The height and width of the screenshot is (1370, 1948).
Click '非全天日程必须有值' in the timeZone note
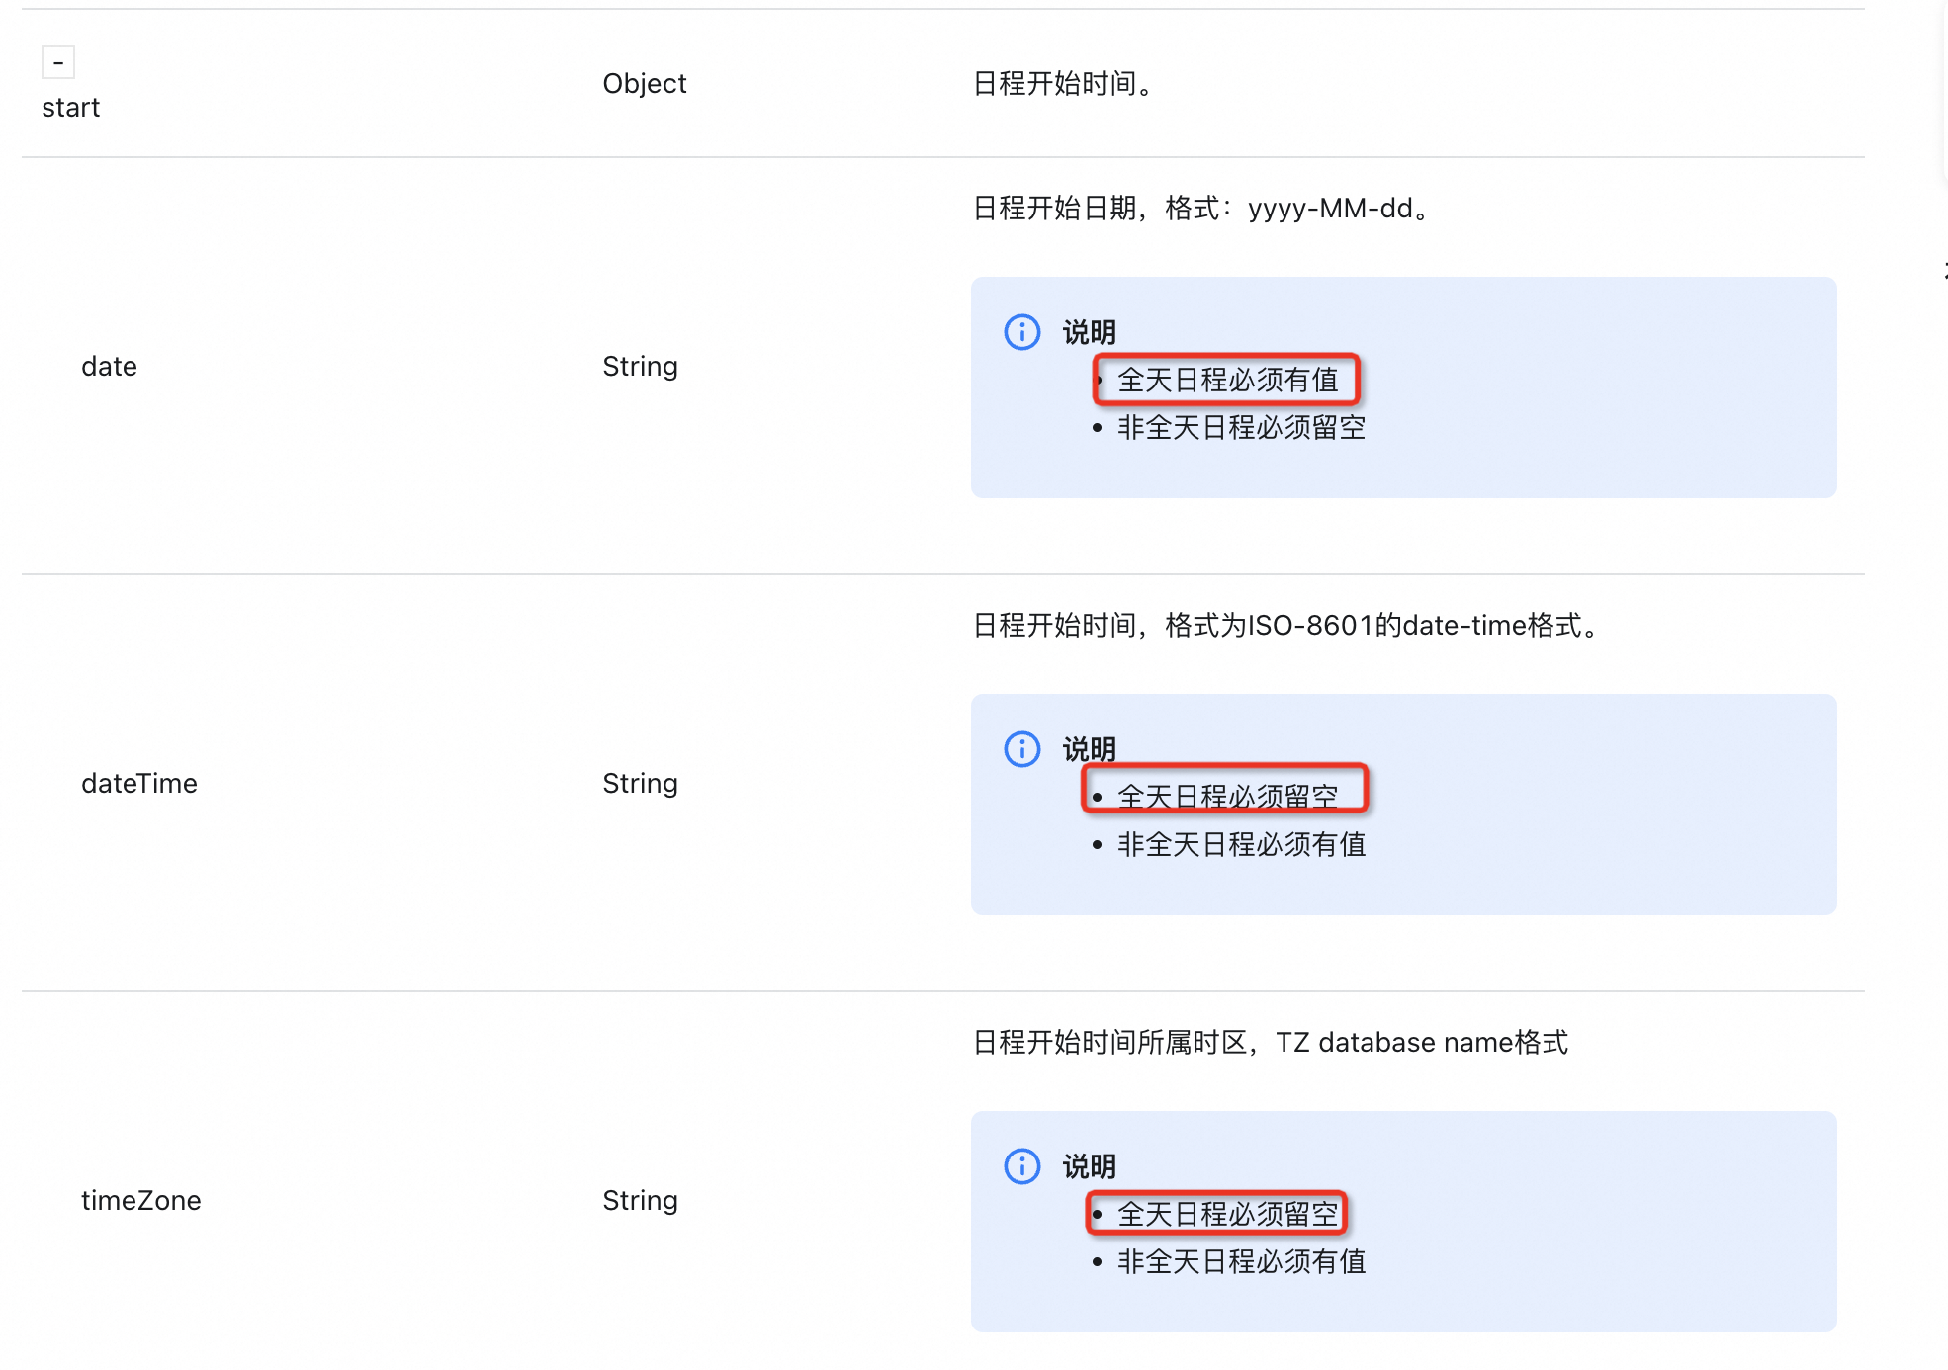(1242, 1262)
